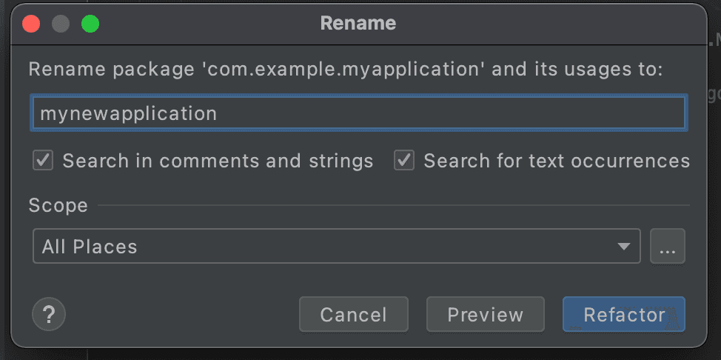Image resolution: width=721 pixels, height=360 pixels.
Task: Click the 'mynewapplication' text in field
Action: (x=129, y=113)
